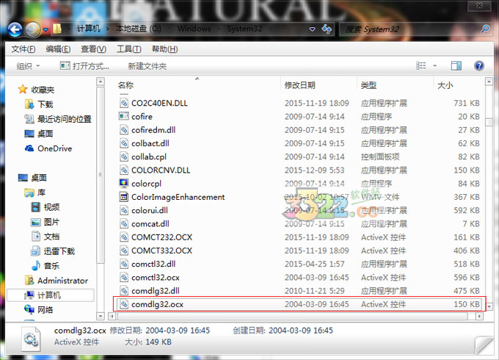Open the 组织 dropdown button

[28, 66]
